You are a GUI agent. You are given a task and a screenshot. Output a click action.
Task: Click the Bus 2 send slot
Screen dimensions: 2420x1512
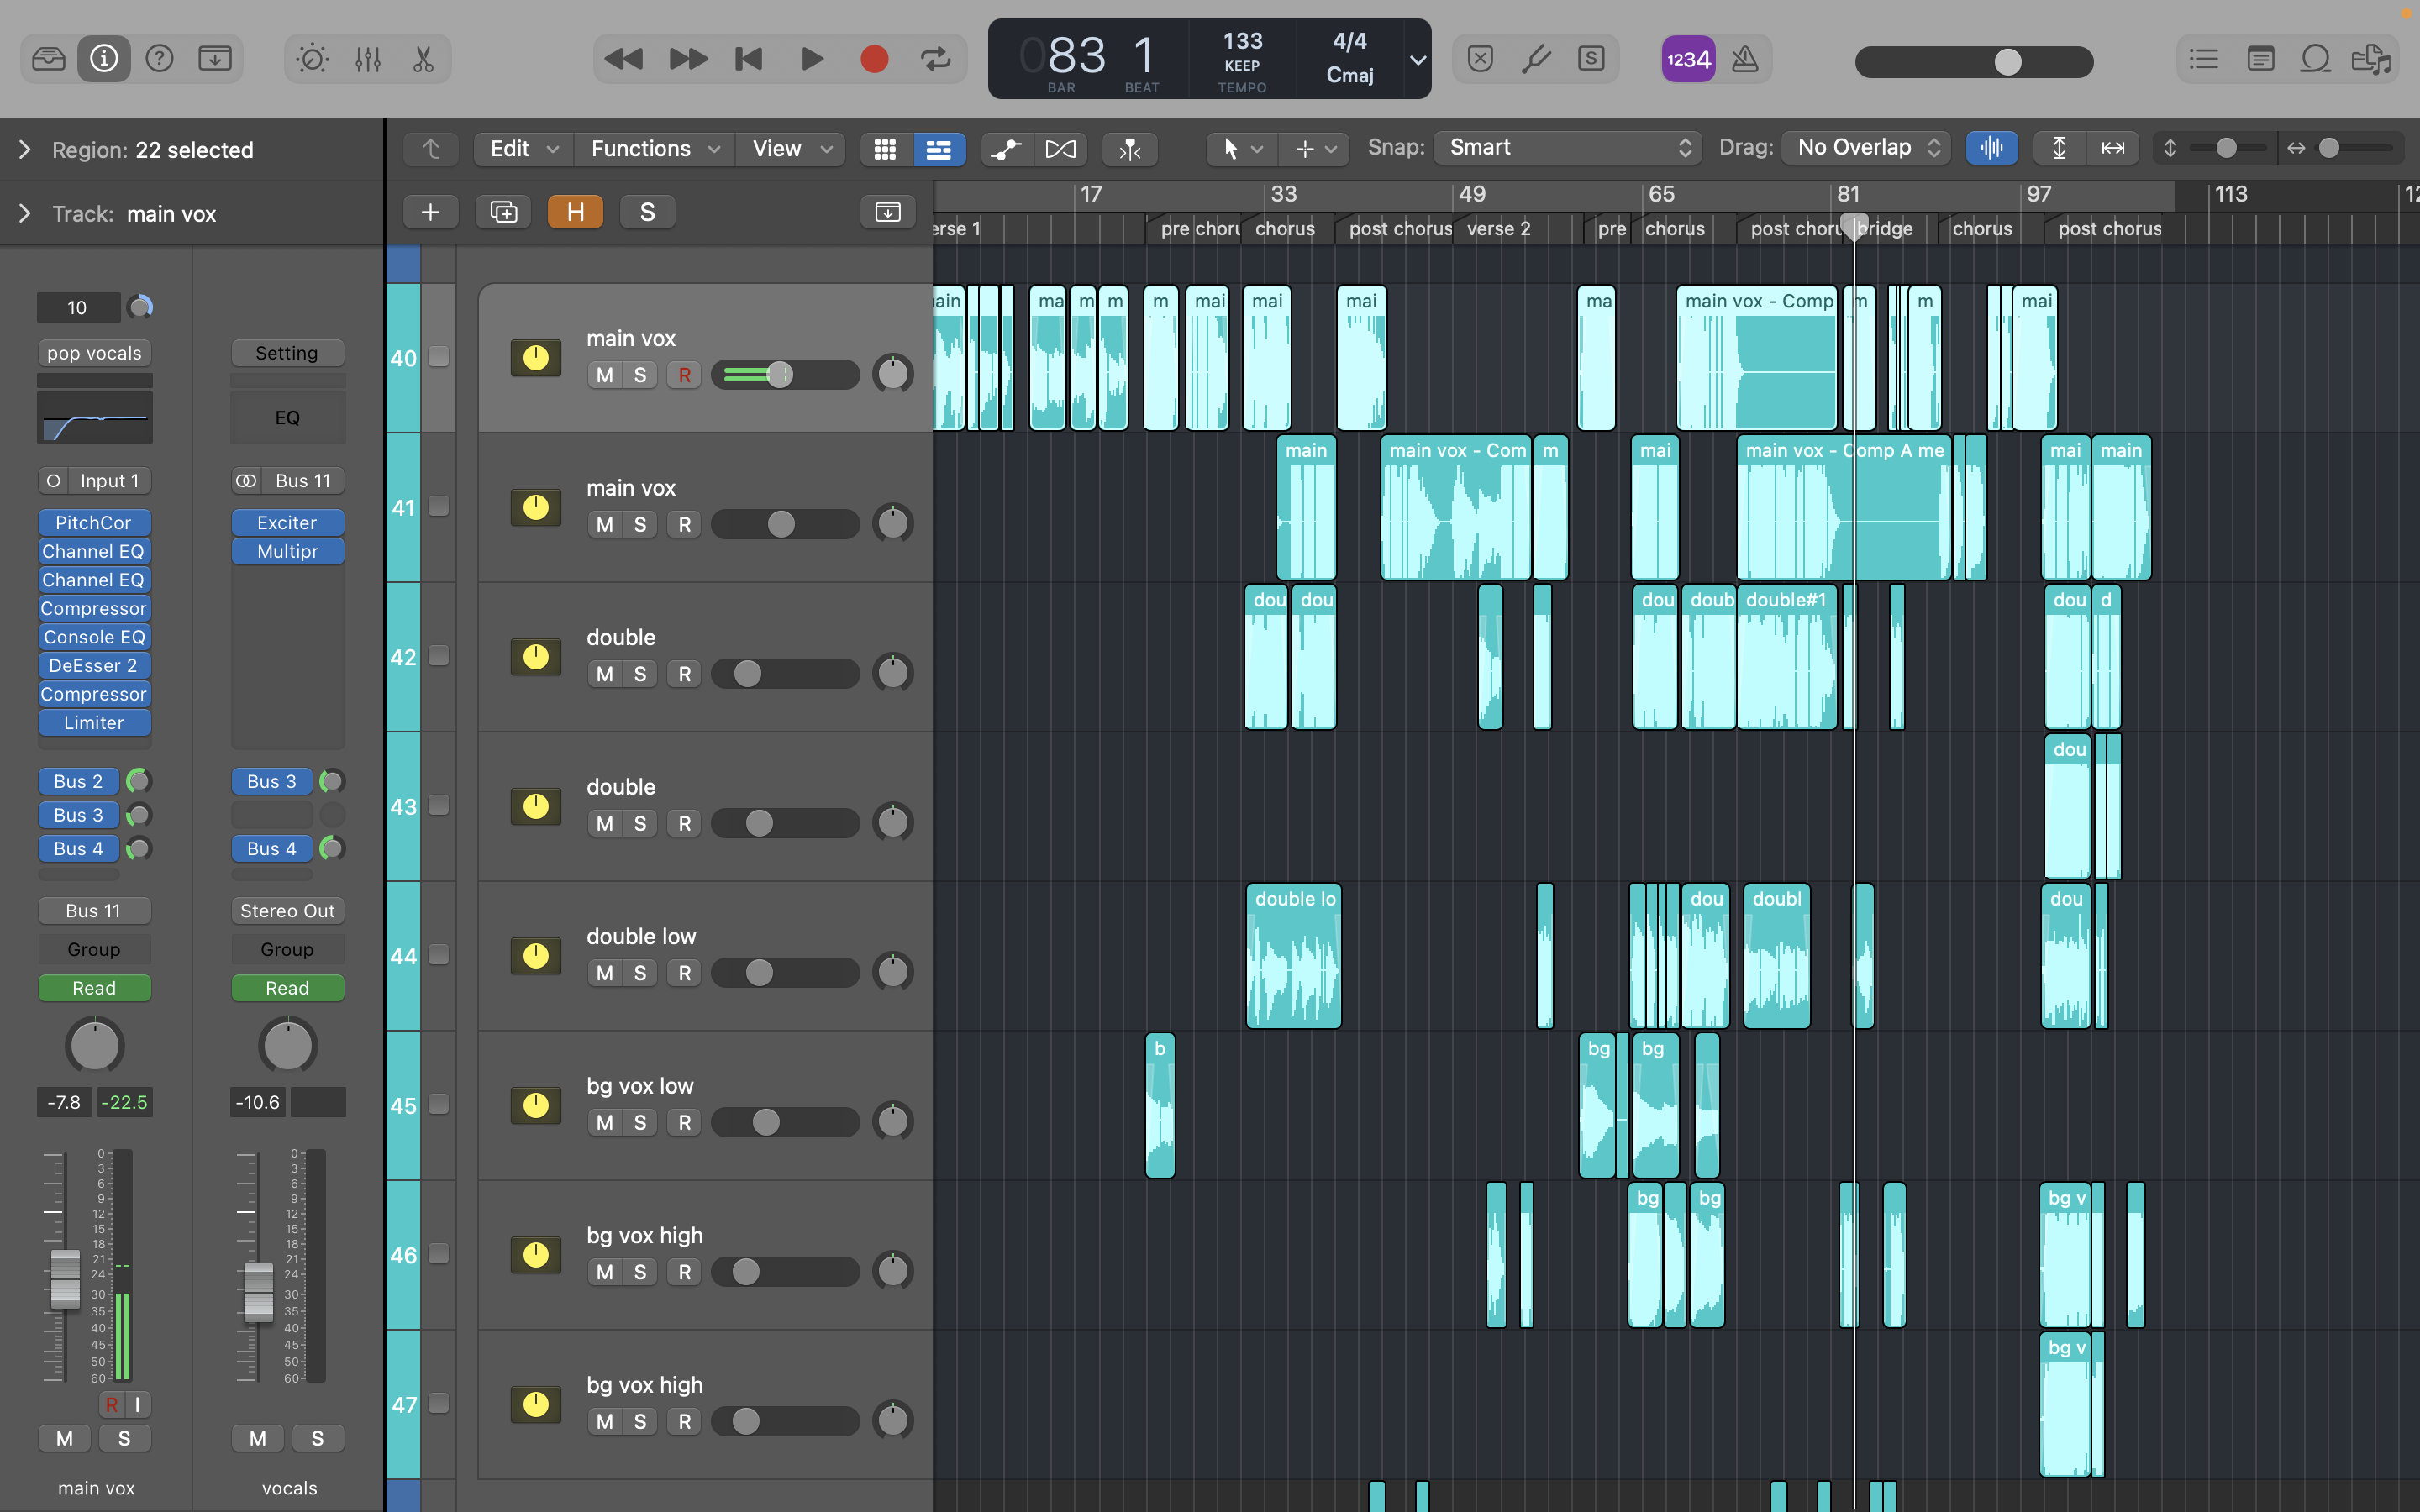pos(78,781)
